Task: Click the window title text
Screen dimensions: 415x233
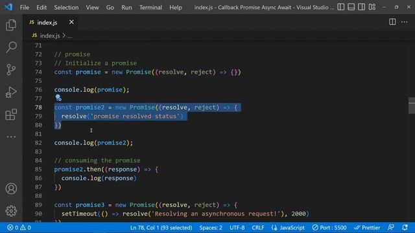Action: point(264,7)
